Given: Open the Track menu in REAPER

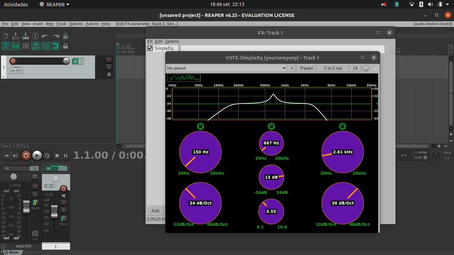Looking at the screenshot, I should coord(61,24).
